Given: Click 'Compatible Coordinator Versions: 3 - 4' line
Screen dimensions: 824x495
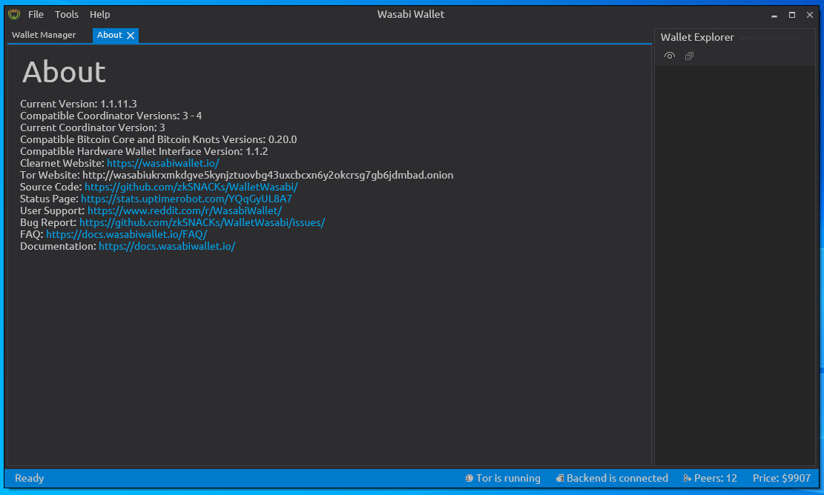Looking at the screenshot, I should point(111,116).
